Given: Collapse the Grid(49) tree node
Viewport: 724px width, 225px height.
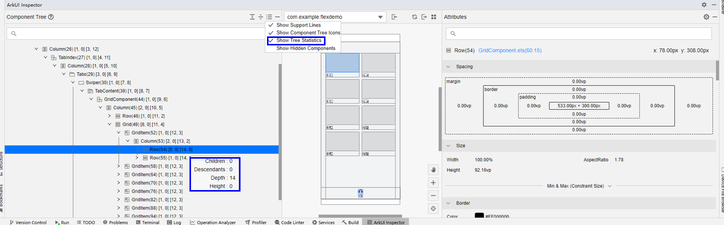Looking at the screenshot, I should [x=109, y=124].
